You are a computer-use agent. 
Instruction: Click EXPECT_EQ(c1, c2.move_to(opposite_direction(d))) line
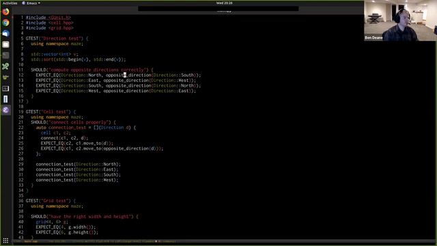tap(102, 148)
